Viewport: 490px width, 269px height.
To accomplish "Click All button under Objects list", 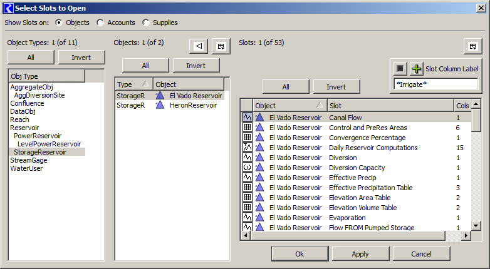I will point(145,66).
